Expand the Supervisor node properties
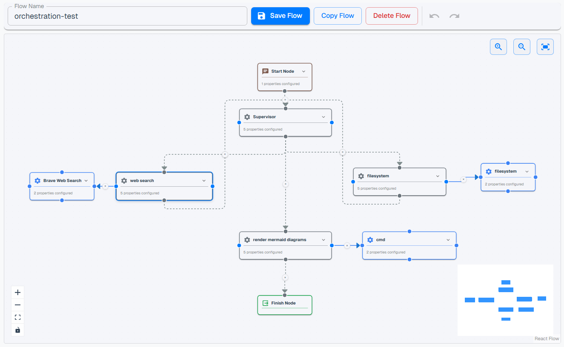 click(x=324, y=117)
